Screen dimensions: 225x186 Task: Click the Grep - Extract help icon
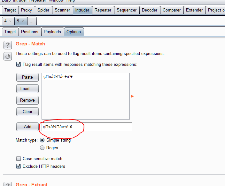tap(8, 184)
